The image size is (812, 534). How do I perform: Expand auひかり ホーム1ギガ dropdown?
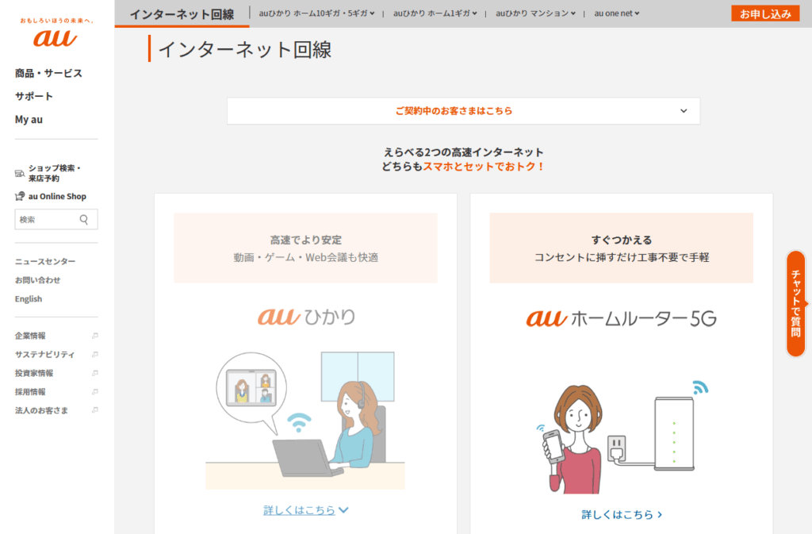435,13
